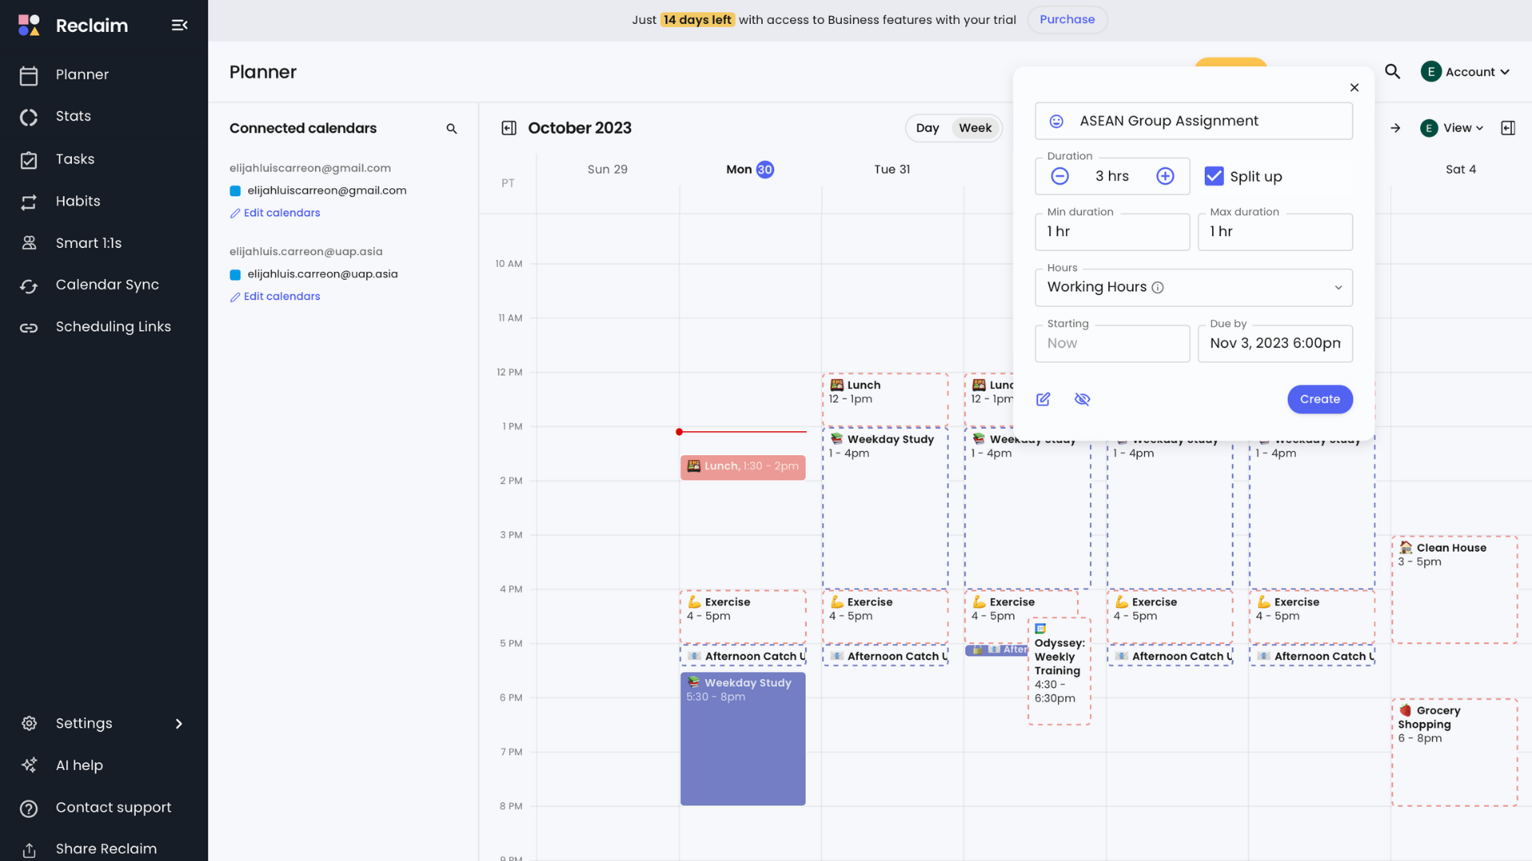Switch to the Day view tab
1532x861 pixels.
pos(927,128)
